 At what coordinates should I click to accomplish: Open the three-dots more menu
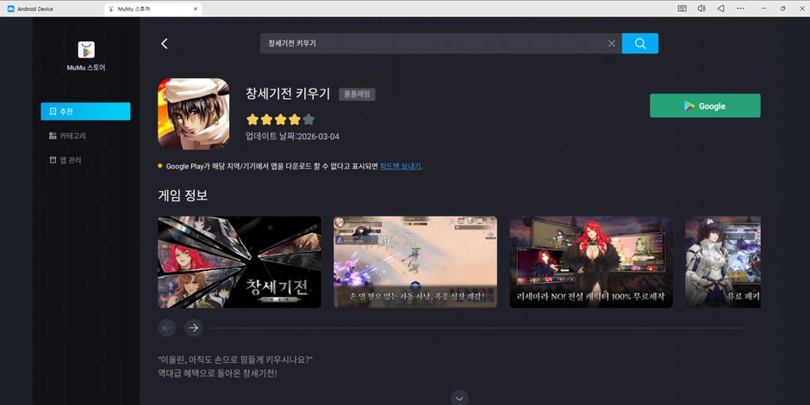pos(740,9)
